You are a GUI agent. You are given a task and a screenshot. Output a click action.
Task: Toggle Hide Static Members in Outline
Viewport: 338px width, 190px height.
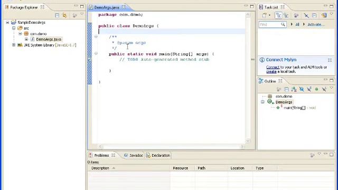pyautogui.click(x=309, y=89)
